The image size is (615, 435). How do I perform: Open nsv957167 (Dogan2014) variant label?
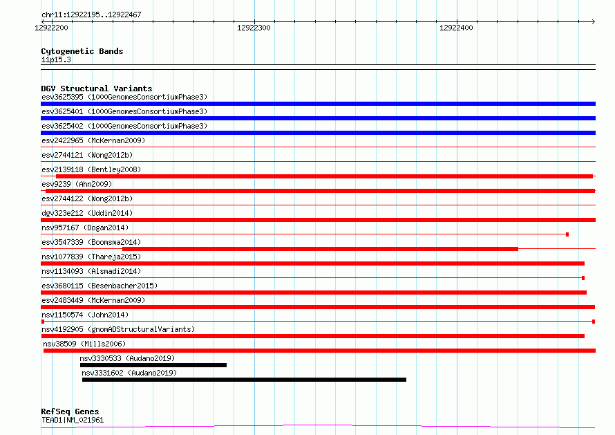pos(85,228)
